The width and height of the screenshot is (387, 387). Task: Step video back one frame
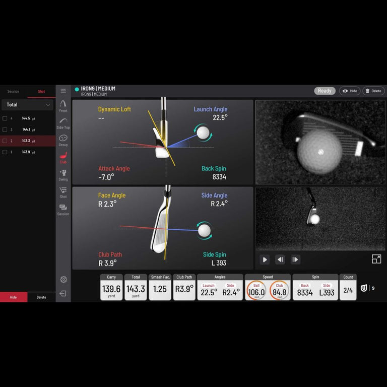[x=280, y=260]
